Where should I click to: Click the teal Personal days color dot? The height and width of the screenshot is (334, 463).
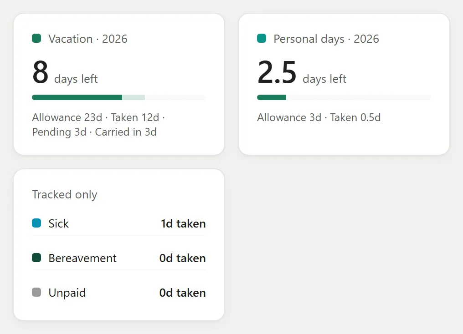pos(261,38)
